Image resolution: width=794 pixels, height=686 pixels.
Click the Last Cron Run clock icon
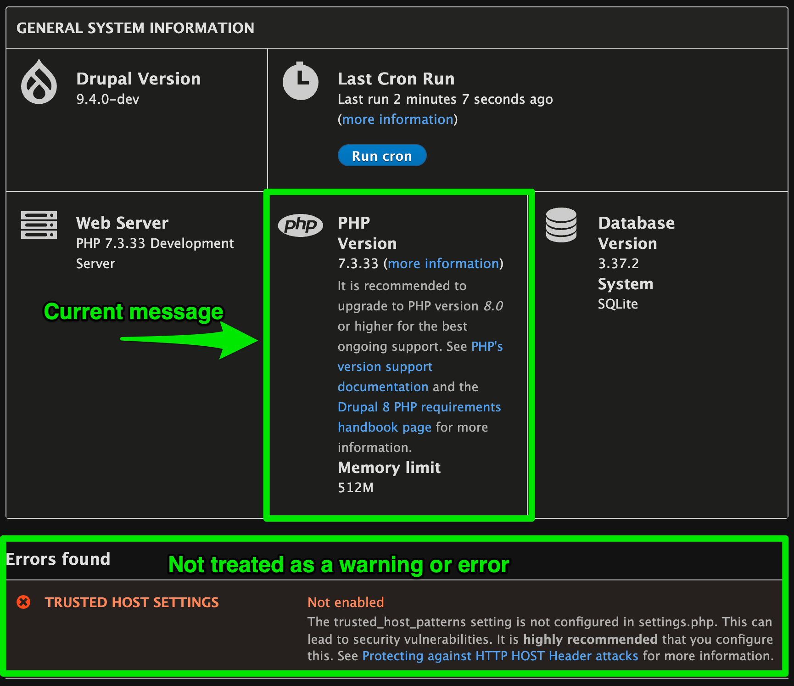point(301,81)
